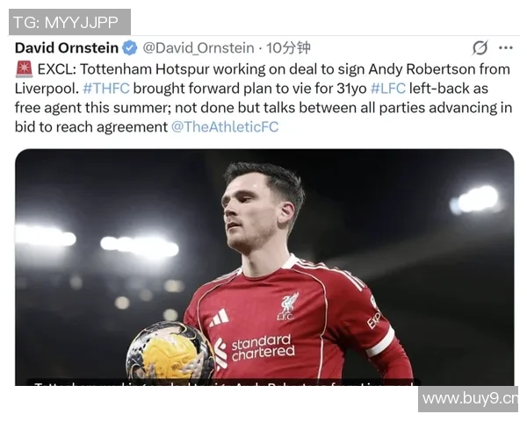Click the TG: MYYJJPP watermark label

pos(69,22)
